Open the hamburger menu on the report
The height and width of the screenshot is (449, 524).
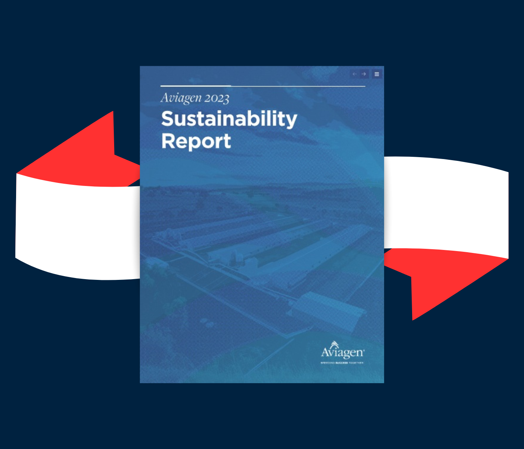(377, 74)
